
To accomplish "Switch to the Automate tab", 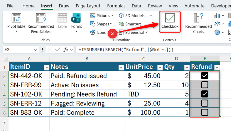I will 194,6.
